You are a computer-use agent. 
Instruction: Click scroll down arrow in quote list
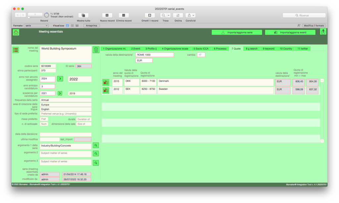pyautogui.click(x=322, y=141)
